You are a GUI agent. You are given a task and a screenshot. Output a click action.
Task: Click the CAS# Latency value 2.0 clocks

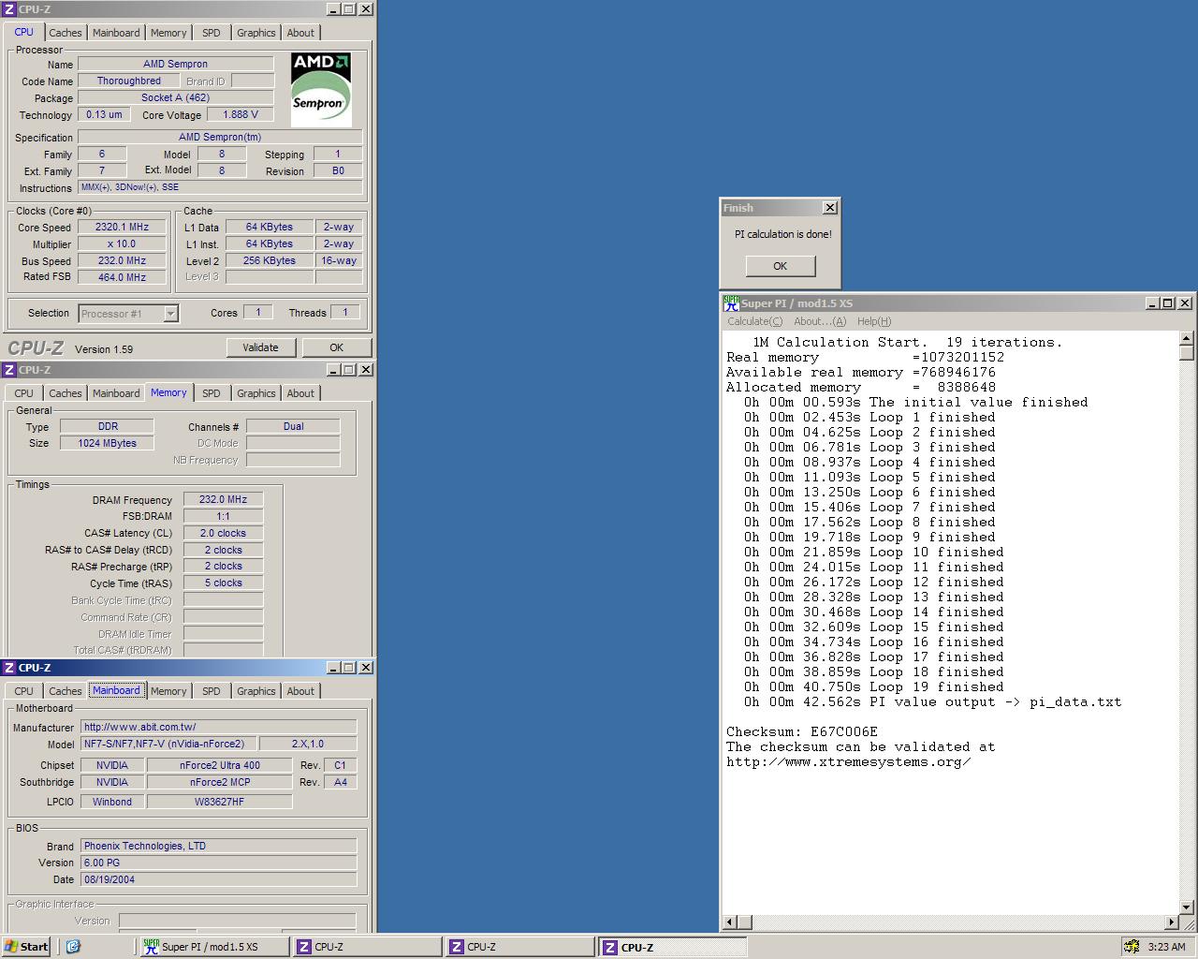223,533
